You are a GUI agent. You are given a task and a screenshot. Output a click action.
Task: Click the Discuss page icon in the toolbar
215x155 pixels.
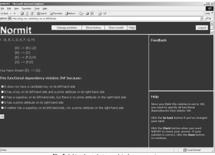pos(100,14)
